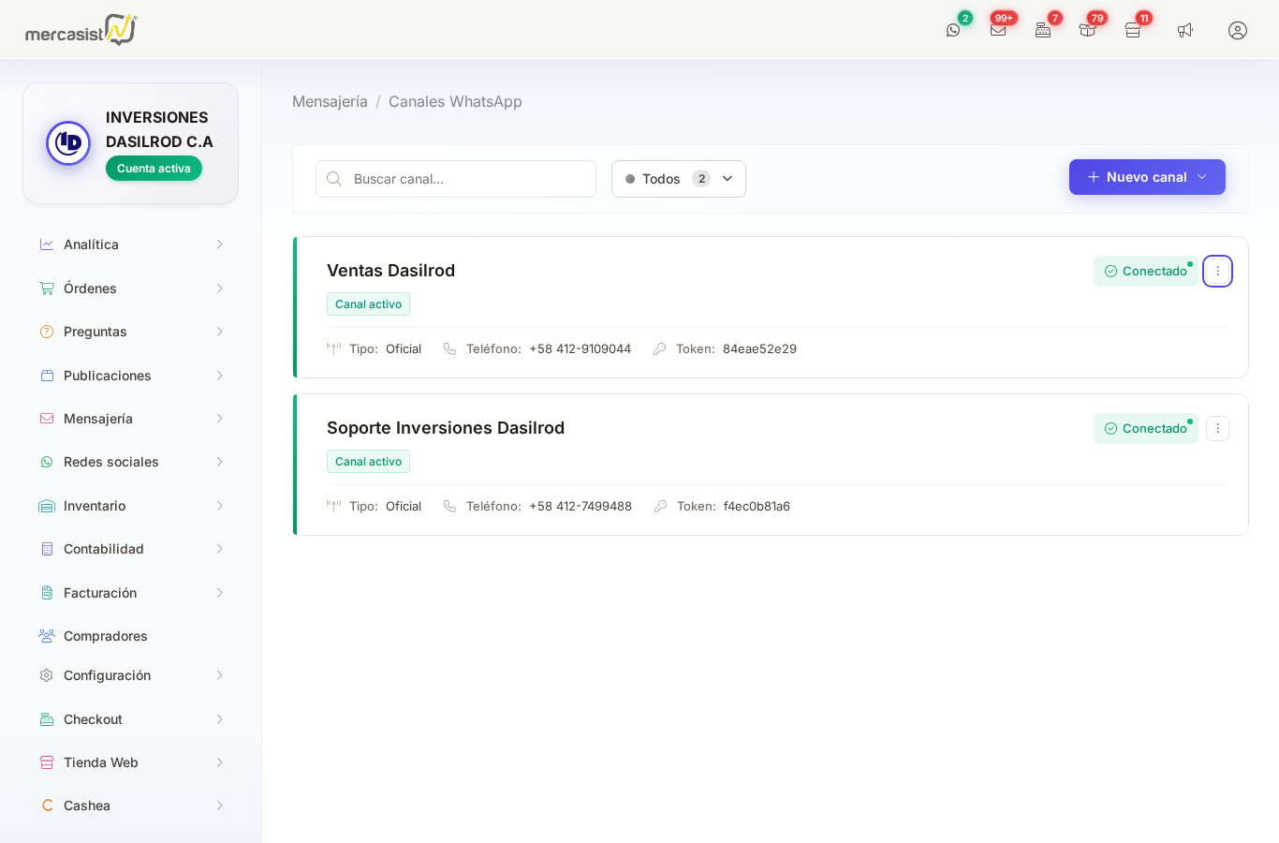
Task: Open WhatsApp notifications icon in header
Action: [x=953, y=30]
